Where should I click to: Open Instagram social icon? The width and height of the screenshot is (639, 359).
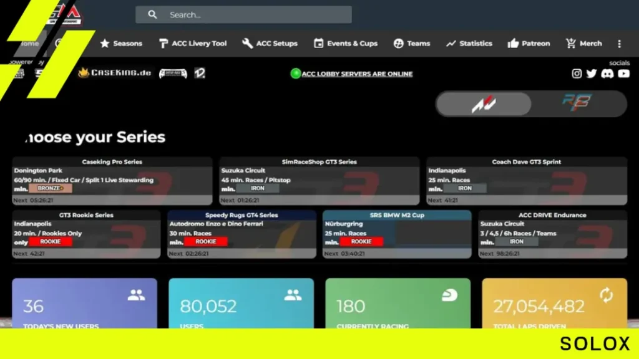pos(576,74)
